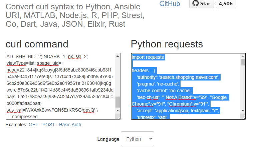The image size is (255, 152).
Task: Click the '--compressed' text in curl box
Action: tap(23, 117)
